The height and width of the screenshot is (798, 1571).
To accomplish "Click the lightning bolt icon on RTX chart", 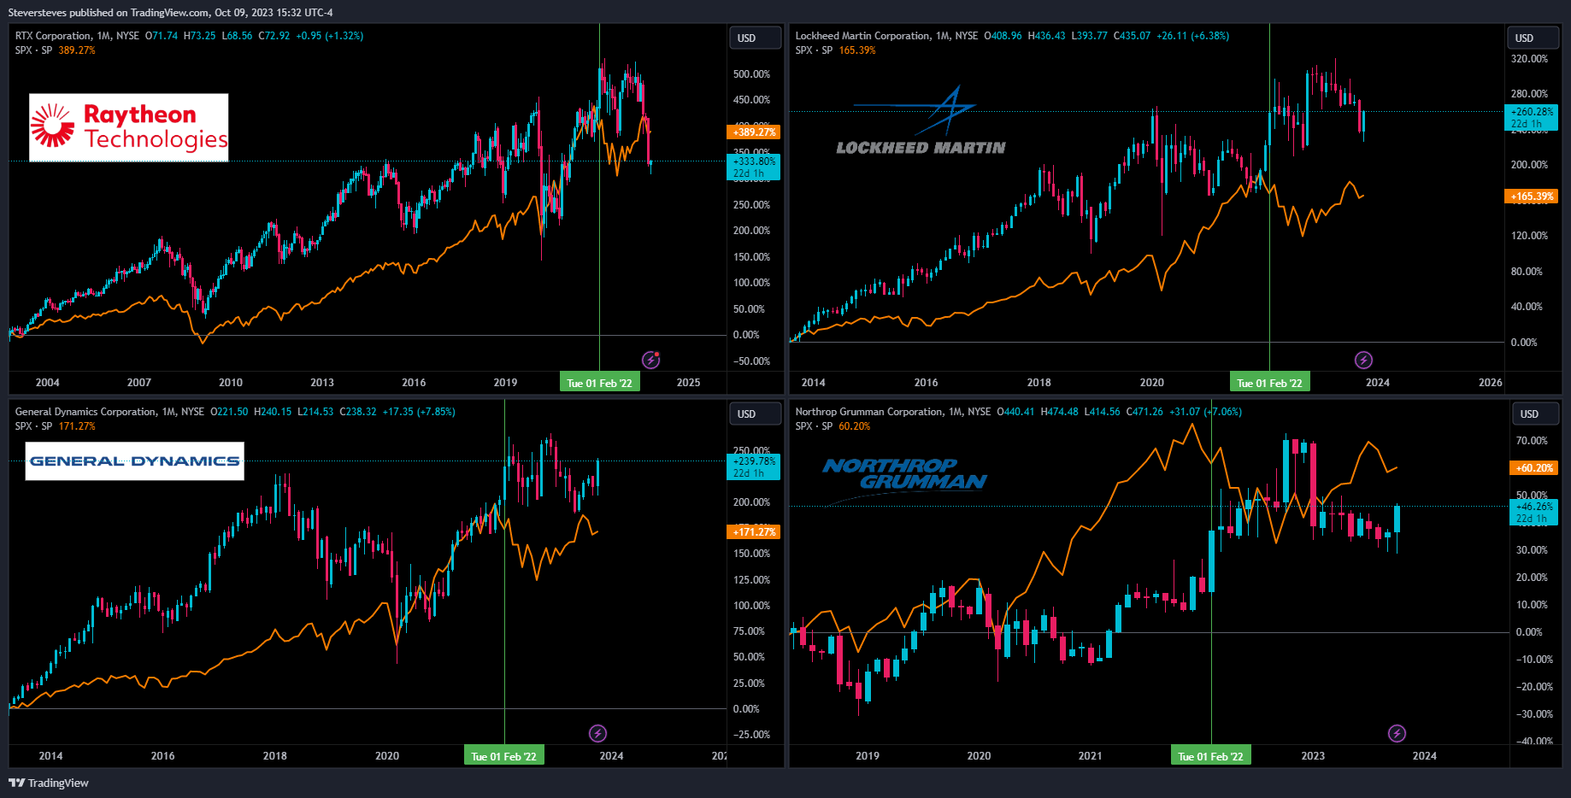I will pyautogui.click(x=651, y=360).
